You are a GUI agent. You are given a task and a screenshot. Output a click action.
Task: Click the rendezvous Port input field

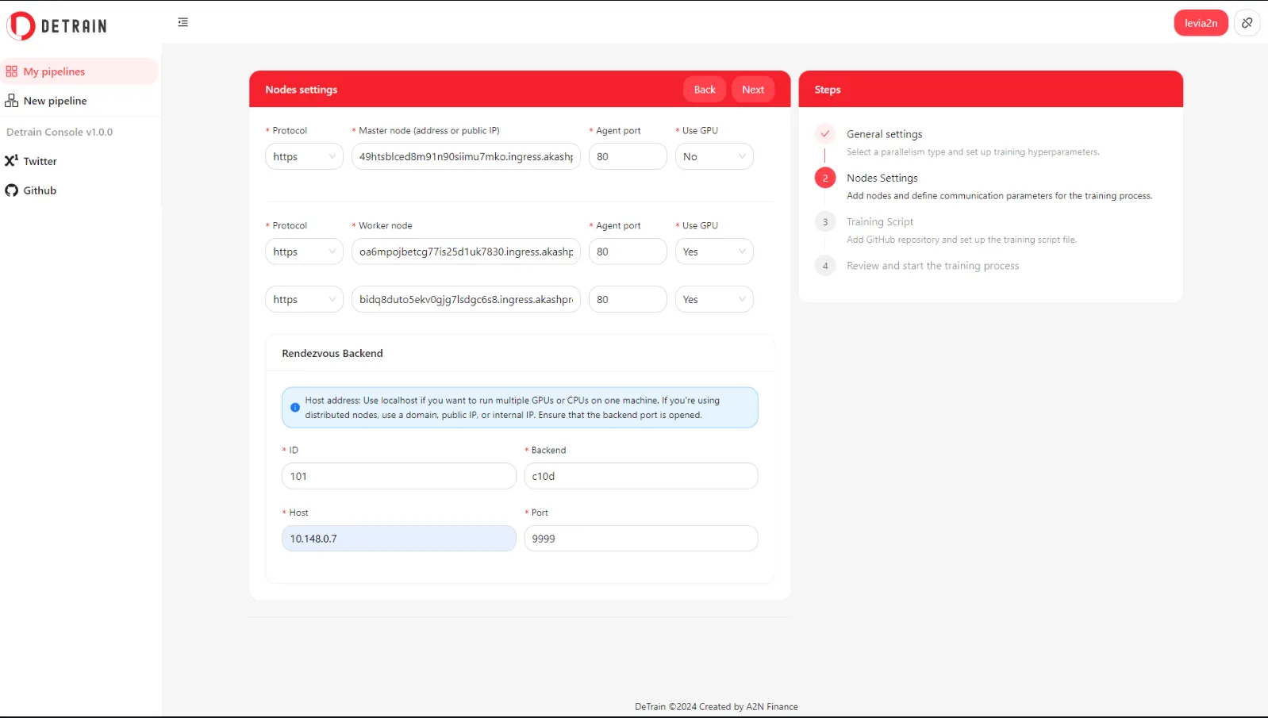(640, 539)
